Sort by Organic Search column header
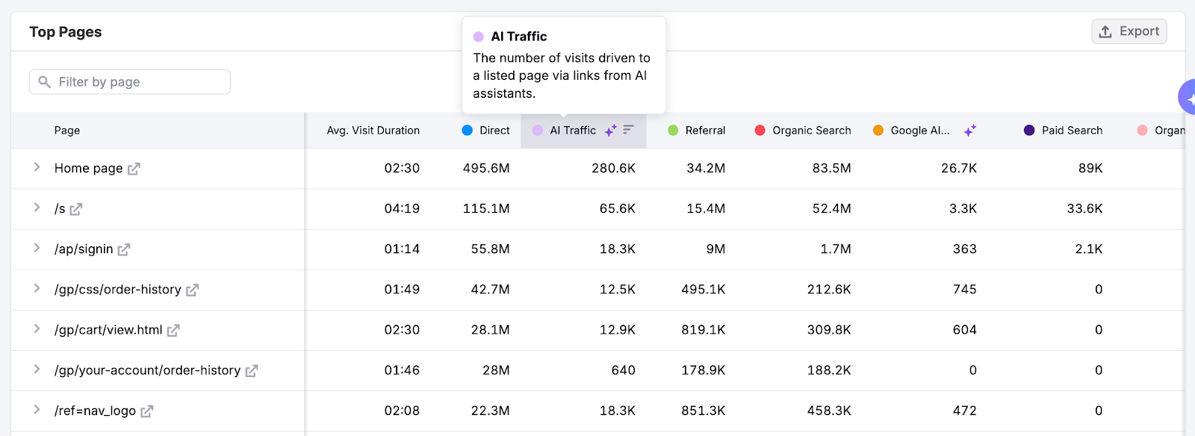 [811, 131]
